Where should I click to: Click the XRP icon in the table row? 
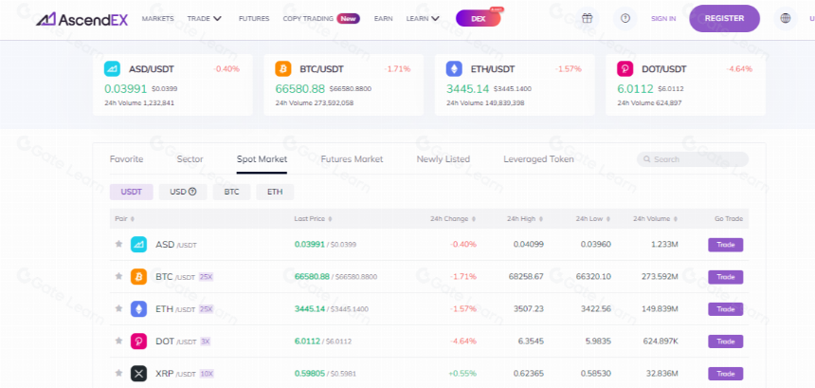coord(138,374)
